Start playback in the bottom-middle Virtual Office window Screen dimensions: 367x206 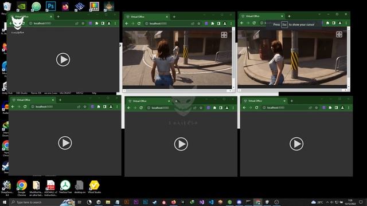point(181,144)
